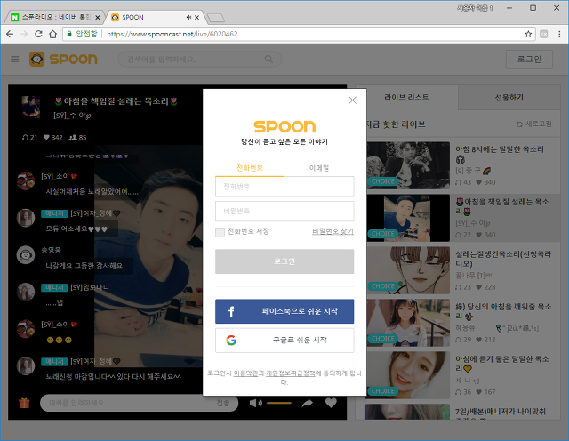Click the address bar URL
Image resolution: width=569 pixels, height=441 pixels.
pos(172,34)
